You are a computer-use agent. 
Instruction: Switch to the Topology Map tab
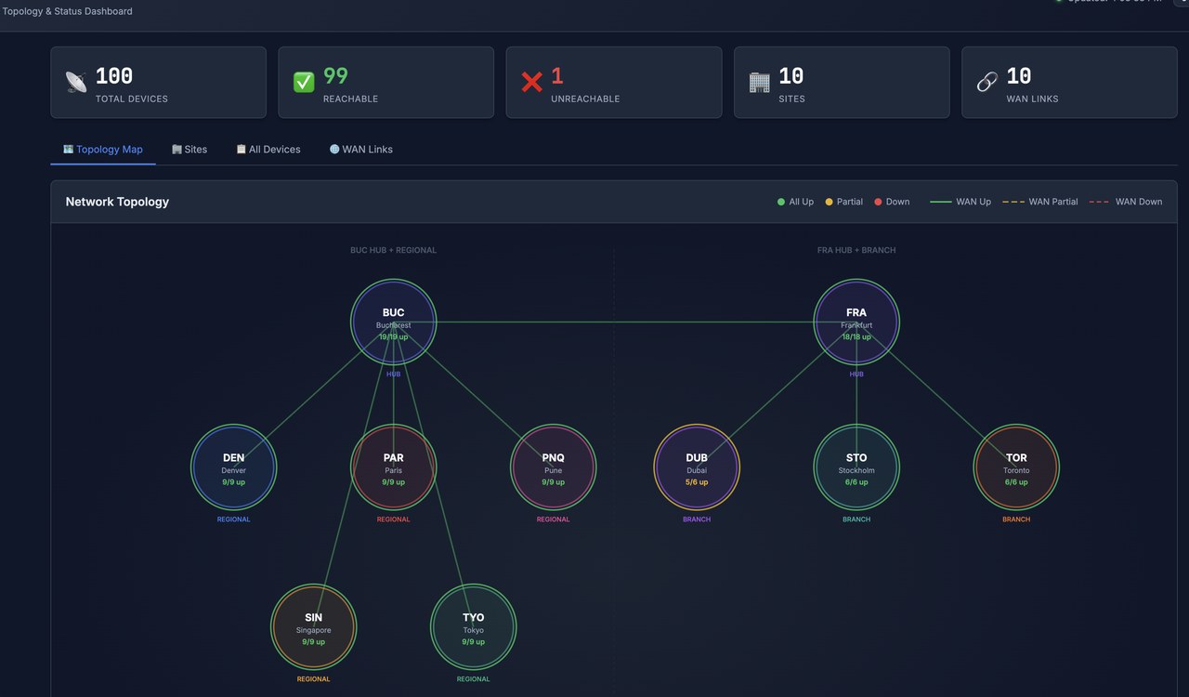(x=103, y=150)
